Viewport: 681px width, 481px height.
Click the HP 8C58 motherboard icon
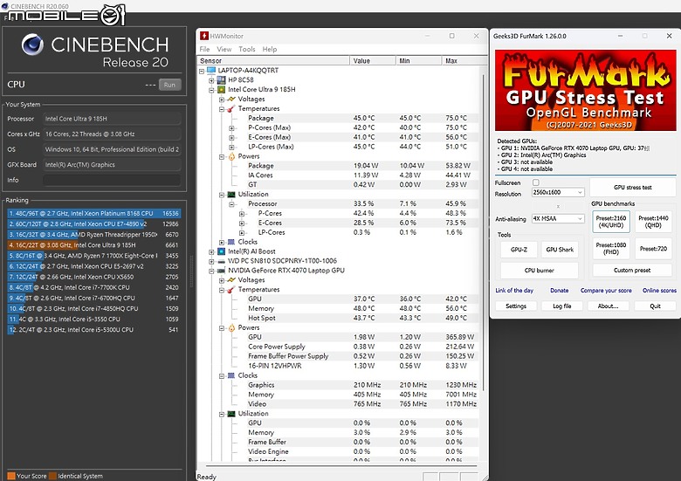coord(221,80)
